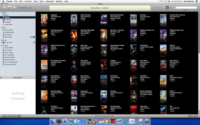
Task: Select The Blair Witch Project poster
Action: tap(104, 49)
